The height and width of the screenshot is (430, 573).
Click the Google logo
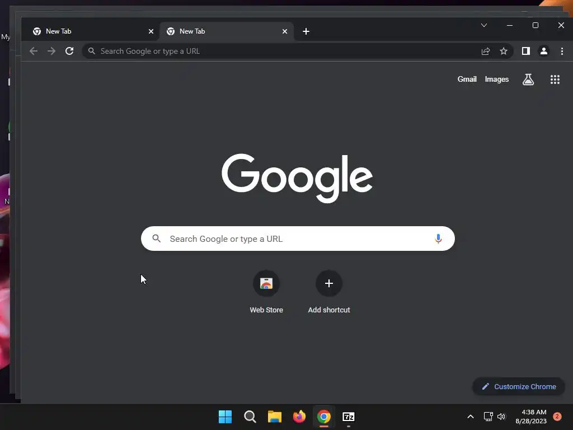click(297, 178)
